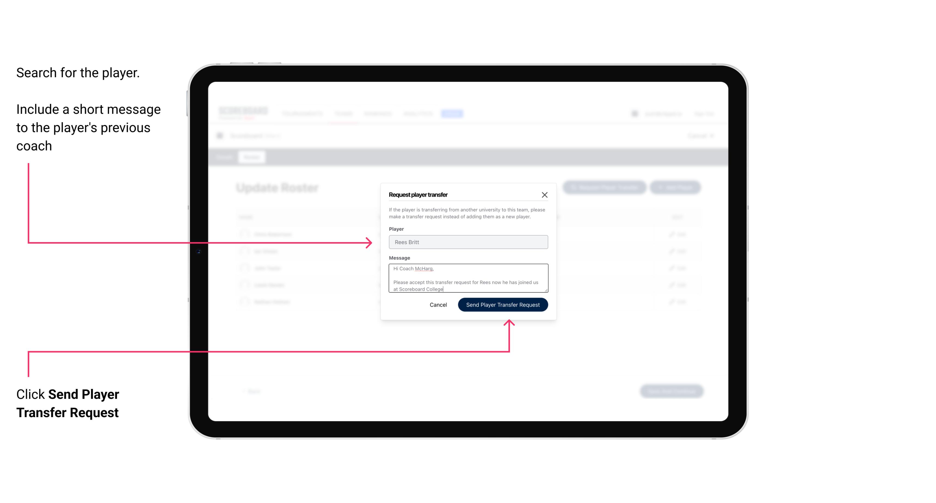The height and width of the screenshot is (503, 936).
Task: Click the Player name input field
Action: (468, 242)
